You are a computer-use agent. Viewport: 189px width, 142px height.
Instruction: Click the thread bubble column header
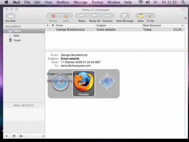pos(53,26)
